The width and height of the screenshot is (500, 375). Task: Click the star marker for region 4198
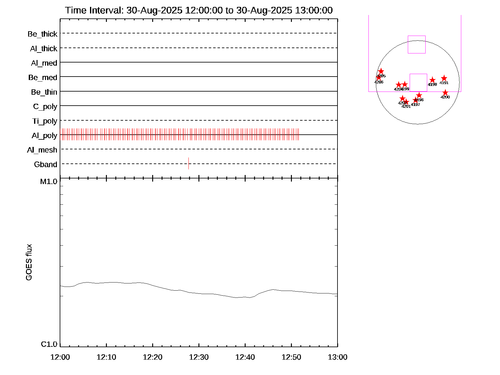432,80
